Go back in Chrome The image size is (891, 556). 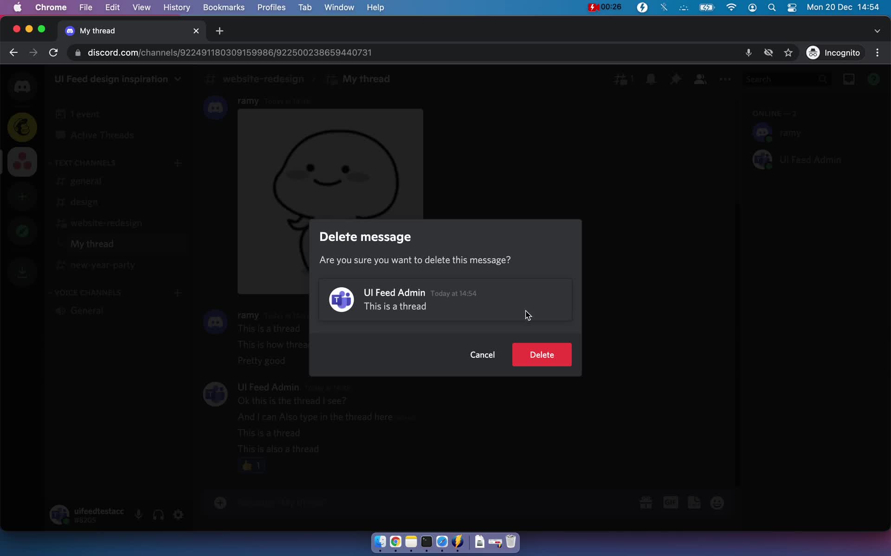coord(13,52)
